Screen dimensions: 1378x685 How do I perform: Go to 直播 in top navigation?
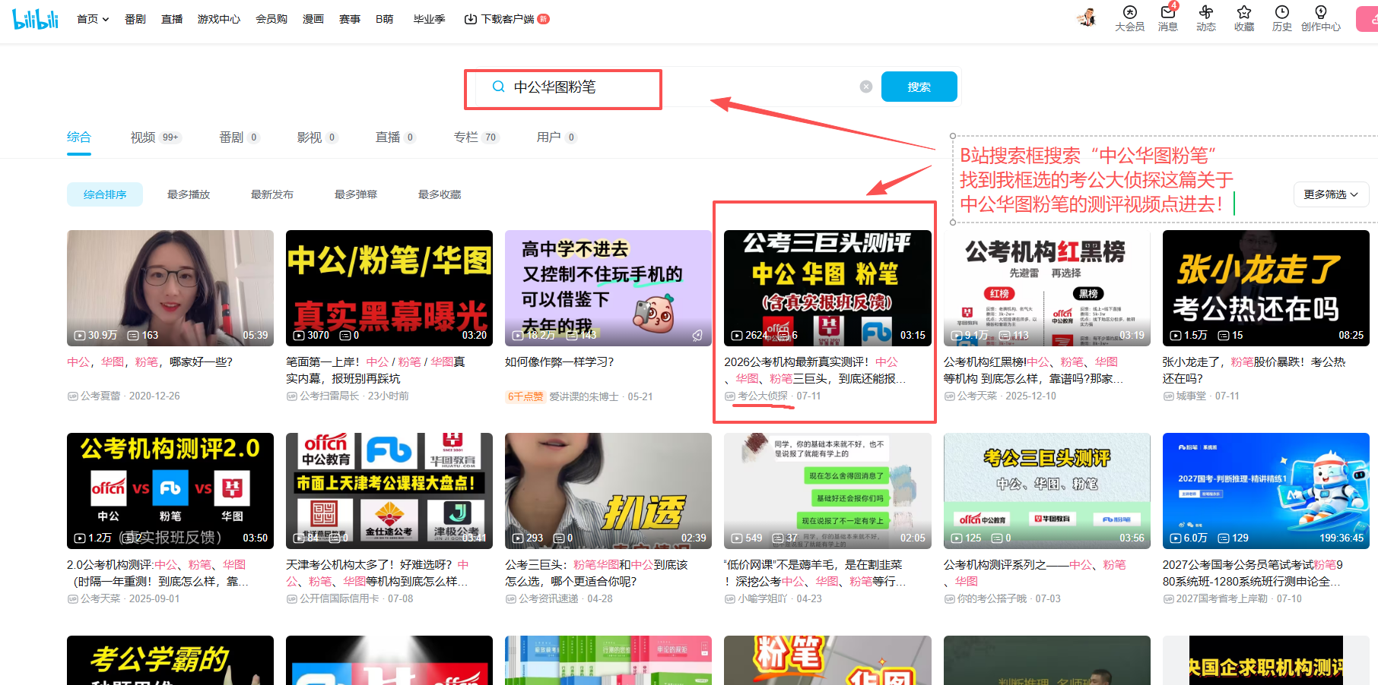tap(172, 19)
